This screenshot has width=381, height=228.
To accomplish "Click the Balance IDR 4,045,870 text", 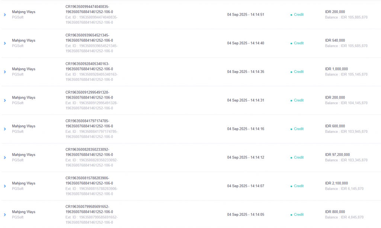I will [x=344, y=217].
